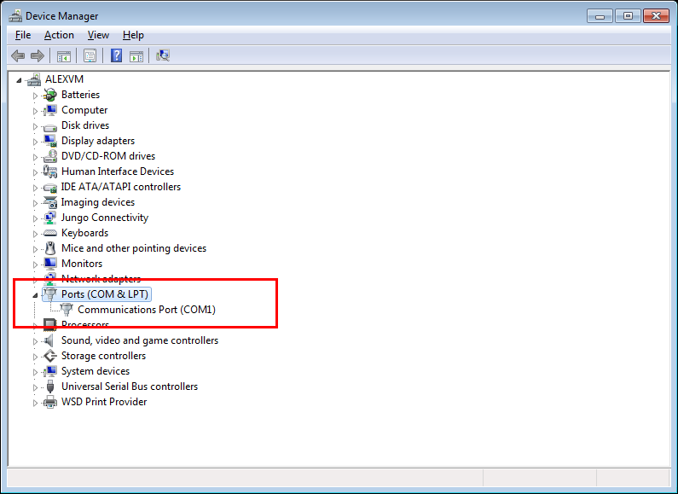
Task: Click the Universal Serial Bus controllers icon
Action: point(50,386)
